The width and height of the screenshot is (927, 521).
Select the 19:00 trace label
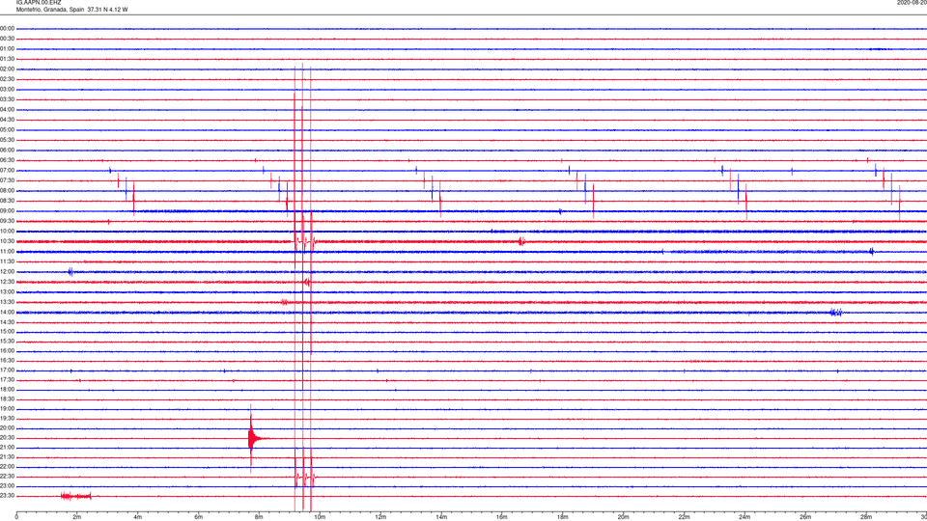[x=7, y=409]
